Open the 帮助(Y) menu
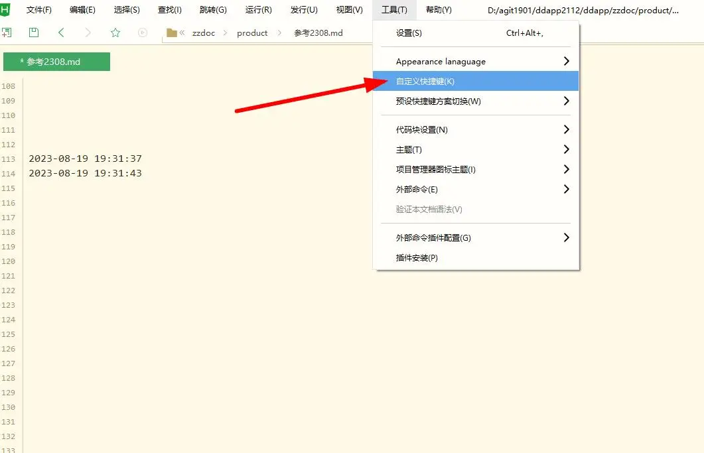This screenshot has height=453, width=704. (x=439, y=10)
